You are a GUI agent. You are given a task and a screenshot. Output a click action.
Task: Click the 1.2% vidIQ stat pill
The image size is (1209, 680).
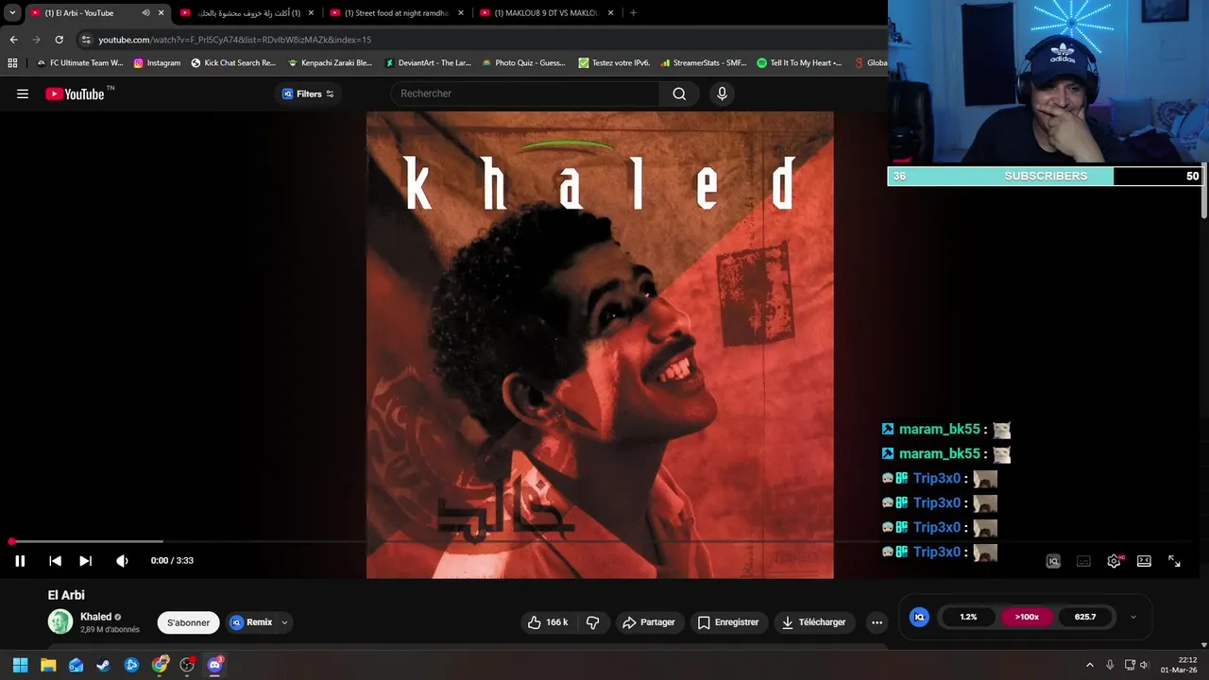coord(968,617)
